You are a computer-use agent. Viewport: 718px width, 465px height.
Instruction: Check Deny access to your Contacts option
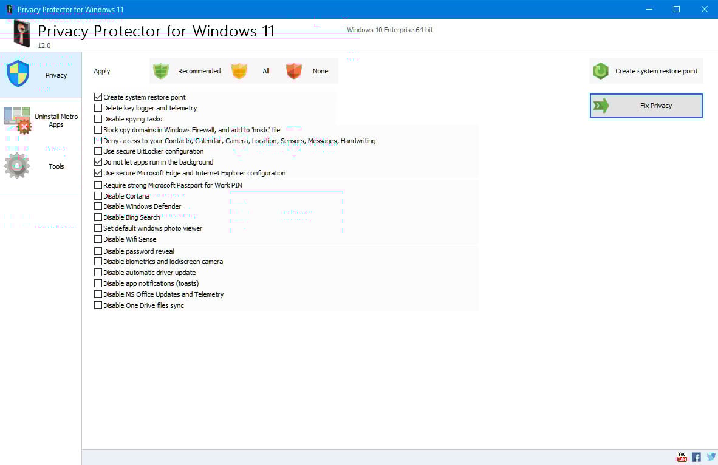point(98,141)
